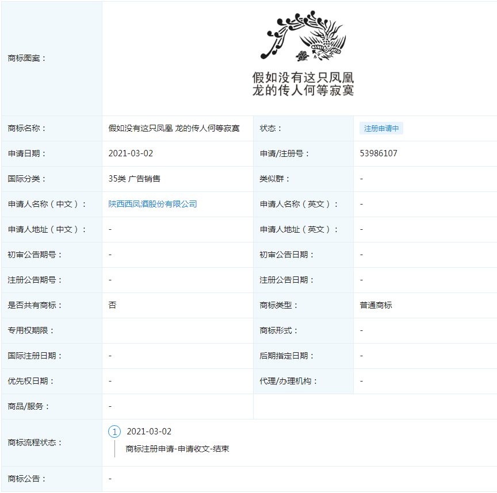This screenshot has height=493, width=497.
Task: Click the 商标图案 label
Action: coord(26,58)
